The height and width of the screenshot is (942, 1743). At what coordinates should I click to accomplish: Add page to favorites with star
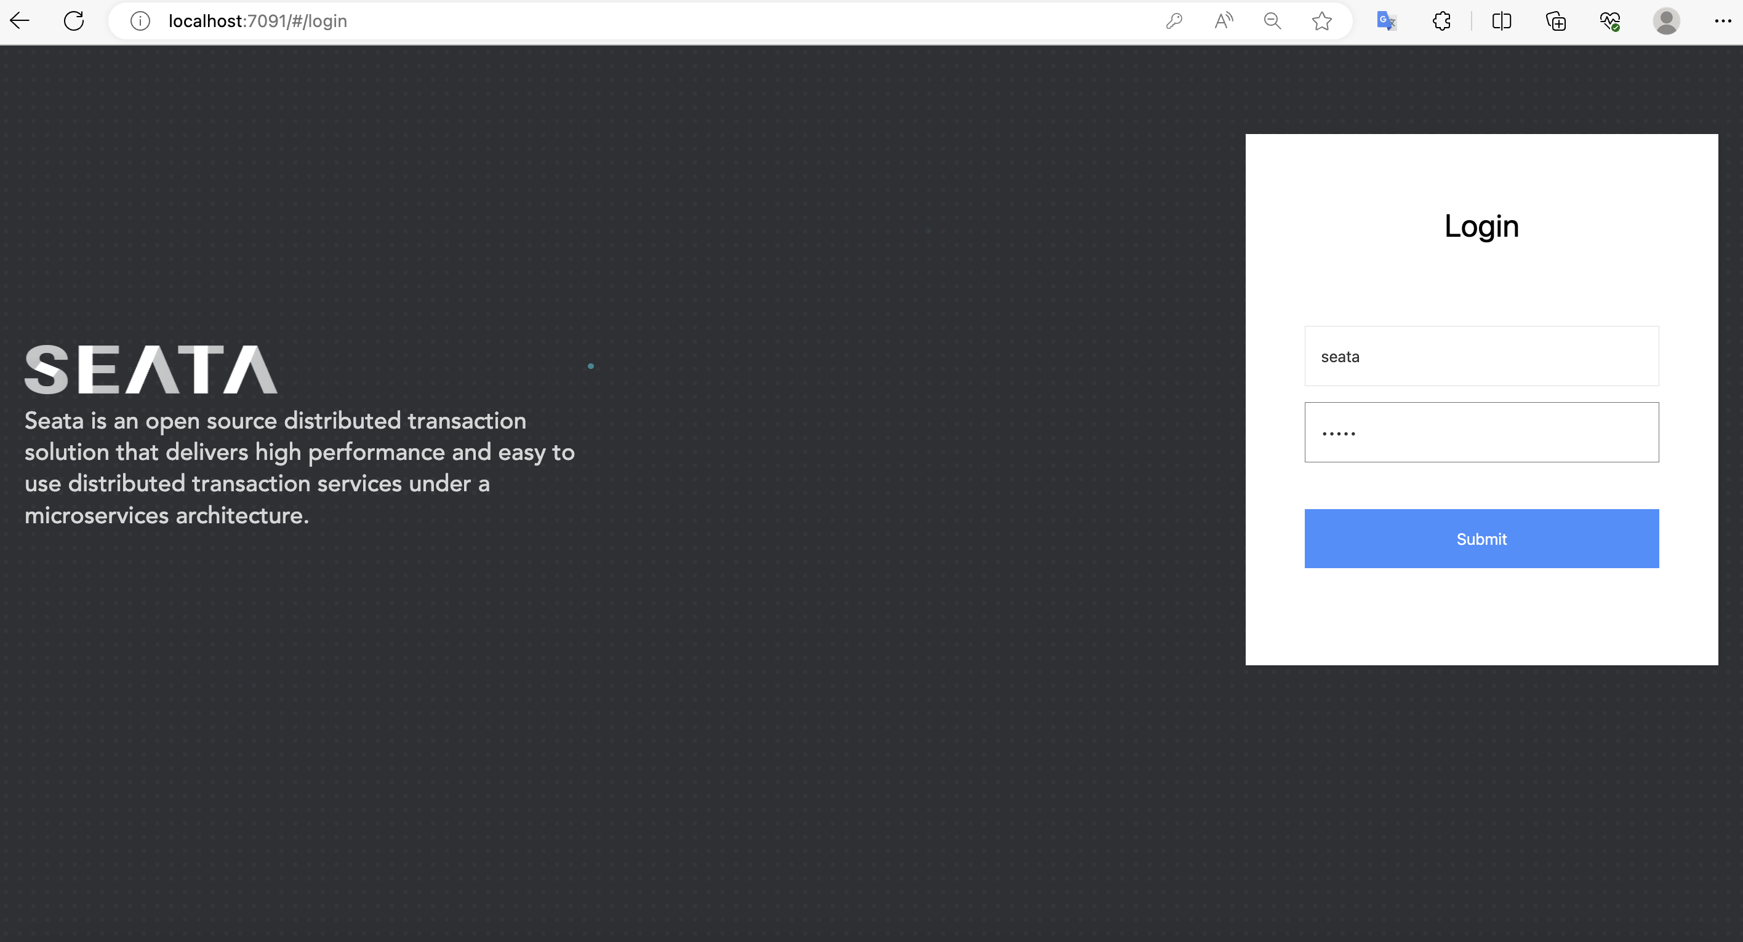click(x=1321, y=21)
